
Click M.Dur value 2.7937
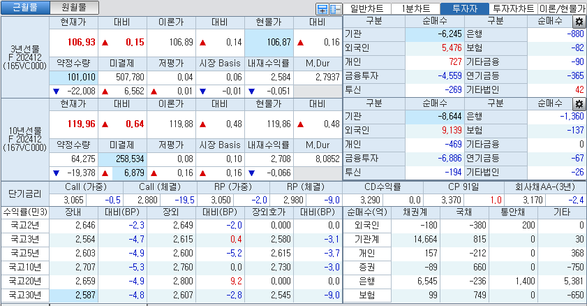318,77
